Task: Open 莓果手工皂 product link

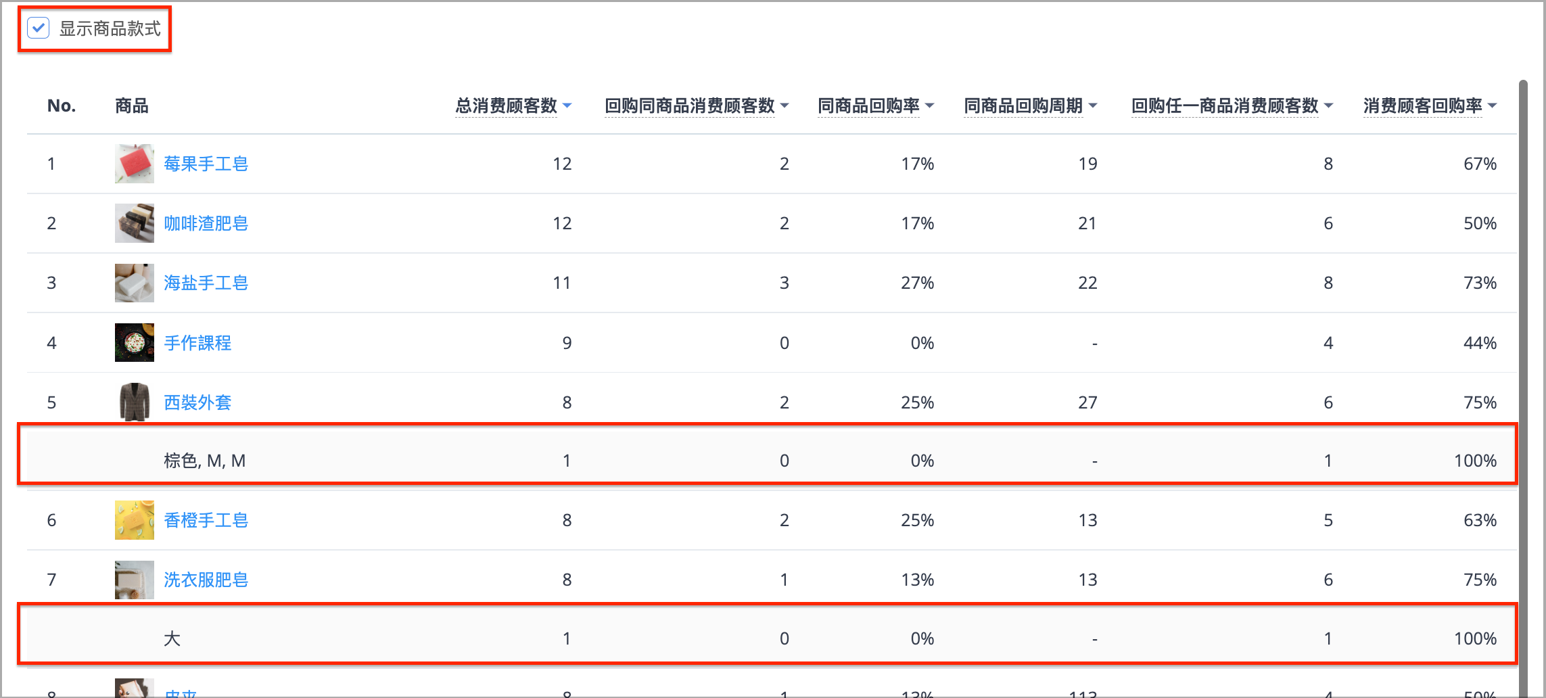Action: [206, 164]
